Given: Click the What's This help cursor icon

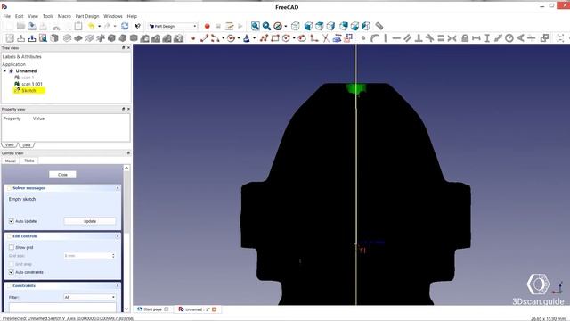Looking at the screenshot, I should pos(137,26).
